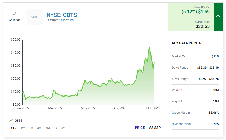Collapse the stock chart card
This screenshot has width=226, height=140.
point(14,17)
